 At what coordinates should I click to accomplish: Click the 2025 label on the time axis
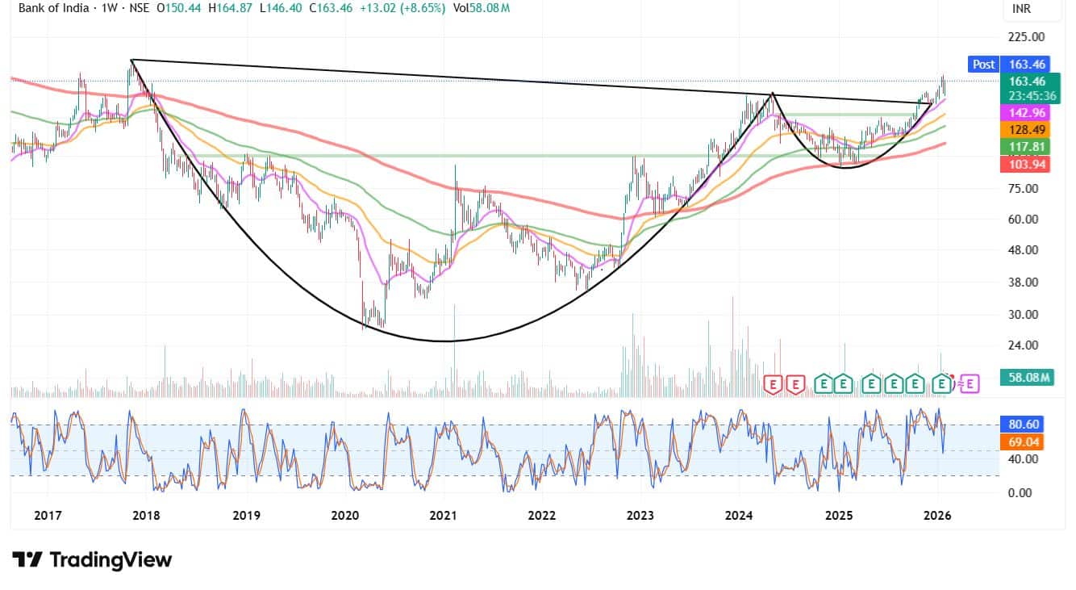pos(839,516)
